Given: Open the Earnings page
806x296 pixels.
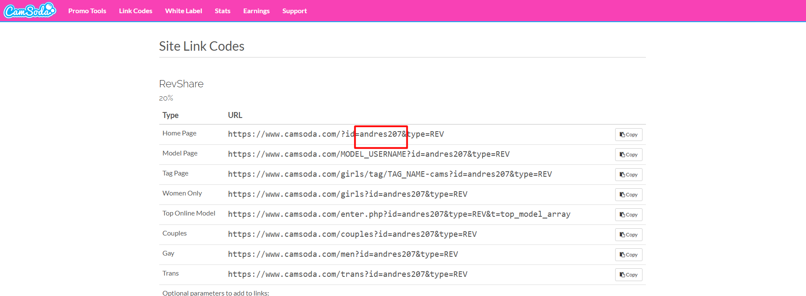Looking at the screenshot, I should [256, 11].
